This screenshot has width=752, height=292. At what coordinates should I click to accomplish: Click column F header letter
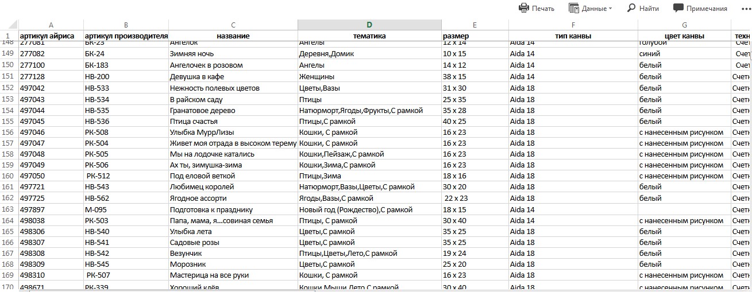tap(573, 25)
